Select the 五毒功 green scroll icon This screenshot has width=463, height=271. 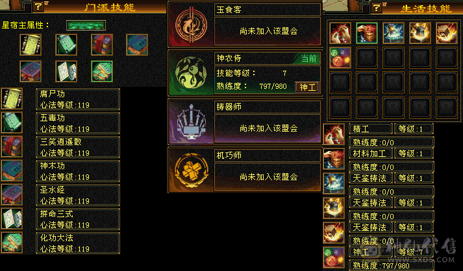coord(12,123)
